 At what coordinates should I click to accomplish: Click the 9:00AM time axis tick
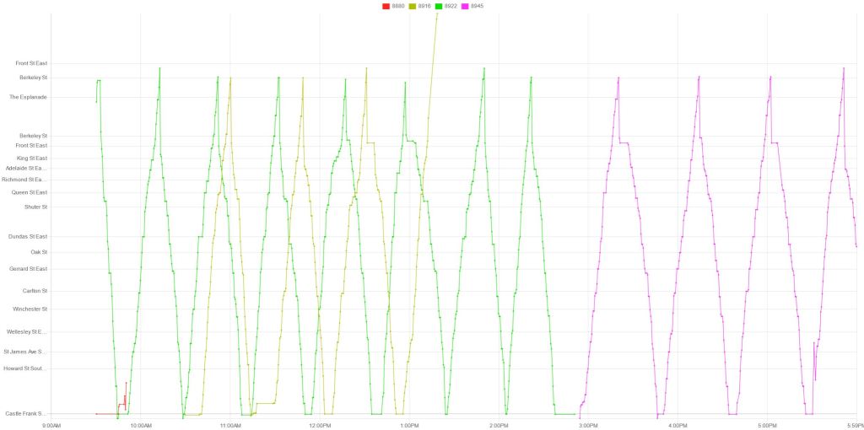click(x=51, y=425)
